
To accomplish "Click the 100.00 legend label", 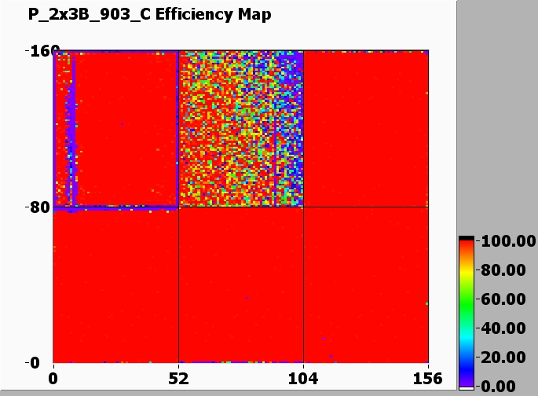I will 503,241.
